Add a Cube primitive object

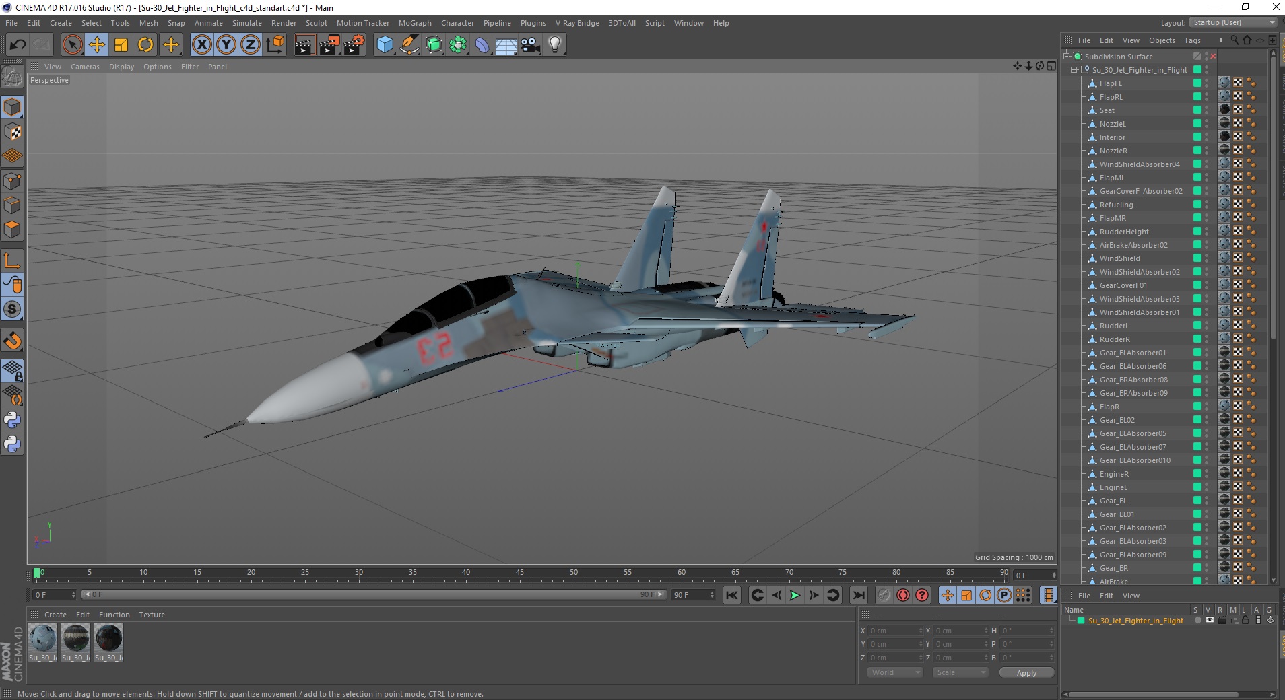click(x=385, y=45)
